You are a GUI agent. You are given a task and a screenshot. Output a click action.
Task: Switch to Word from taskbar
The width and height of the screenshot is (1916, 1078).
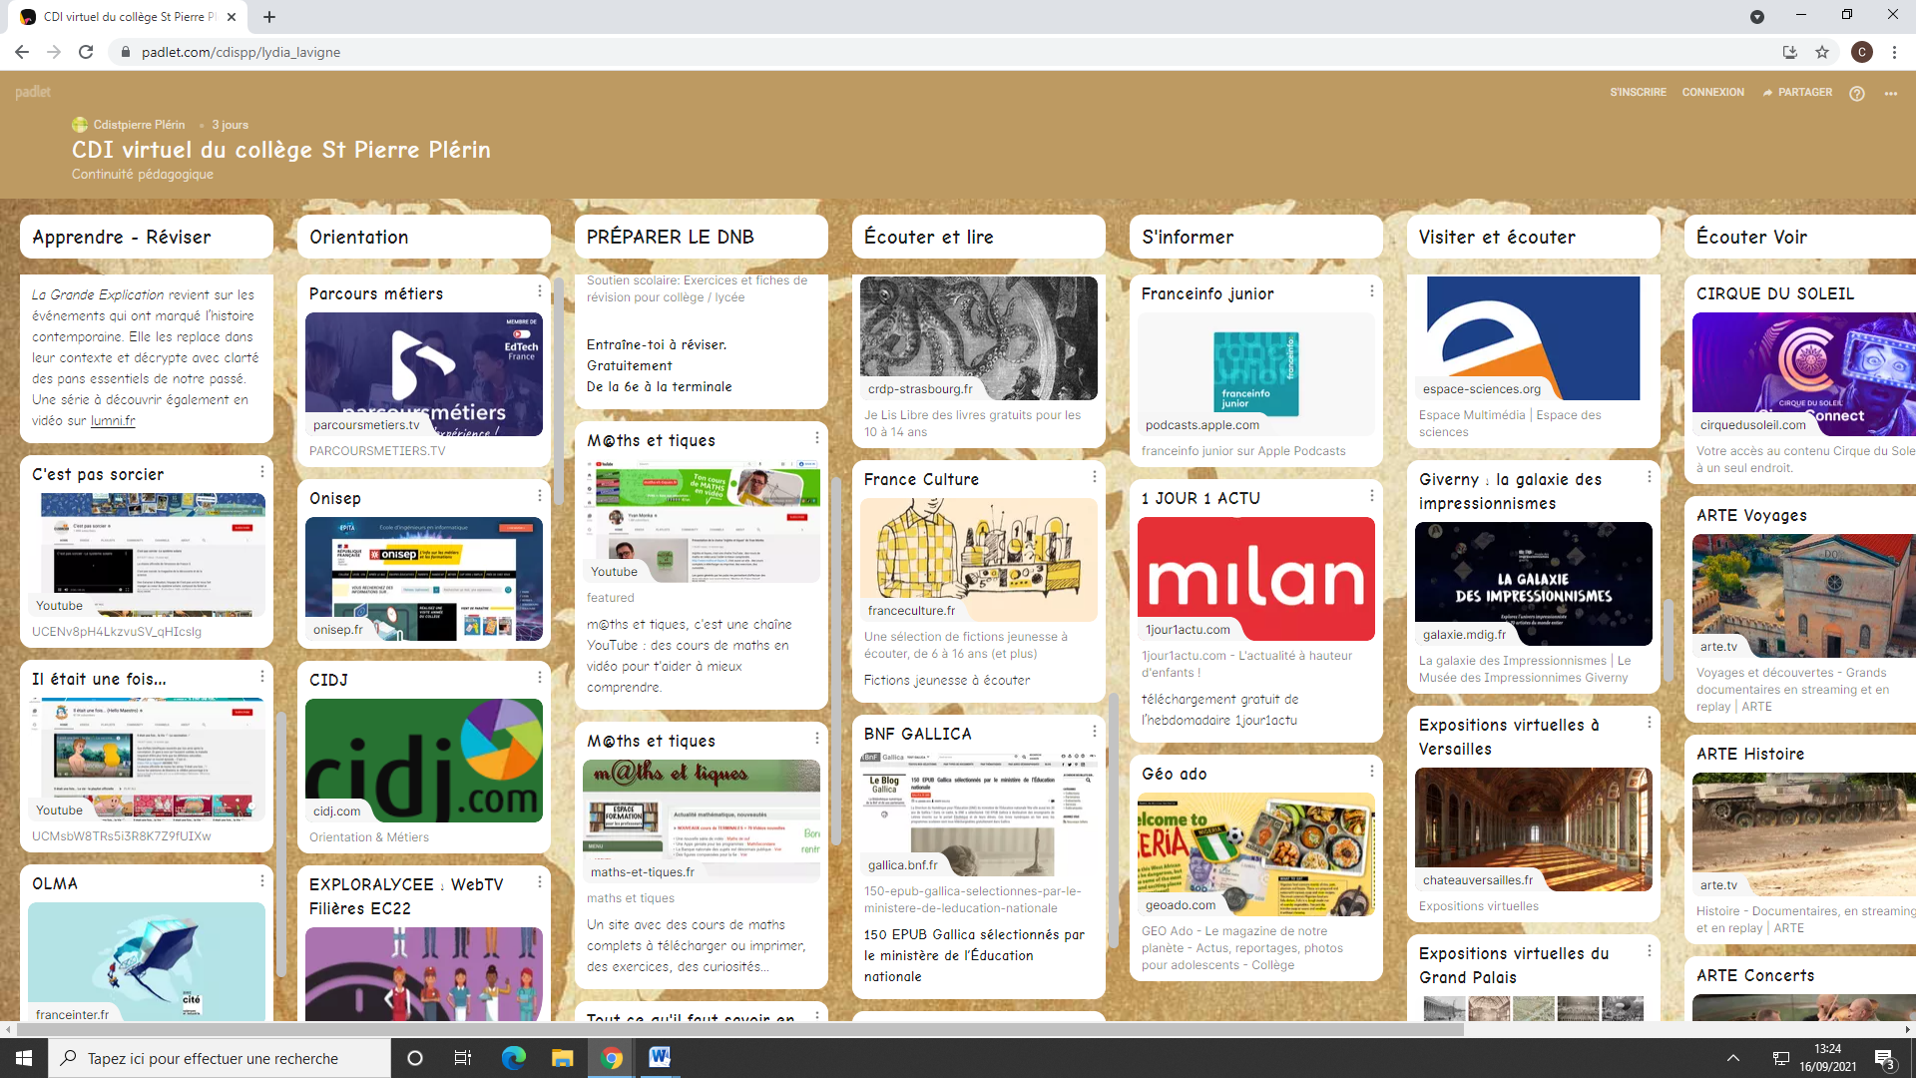[660, 1058]
